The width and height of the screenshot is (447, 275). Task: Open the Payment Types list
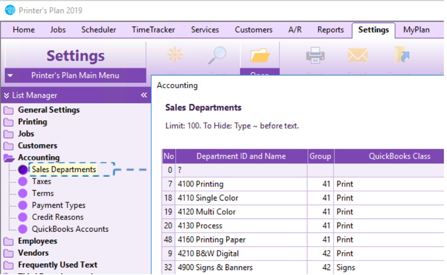point(59,205)
